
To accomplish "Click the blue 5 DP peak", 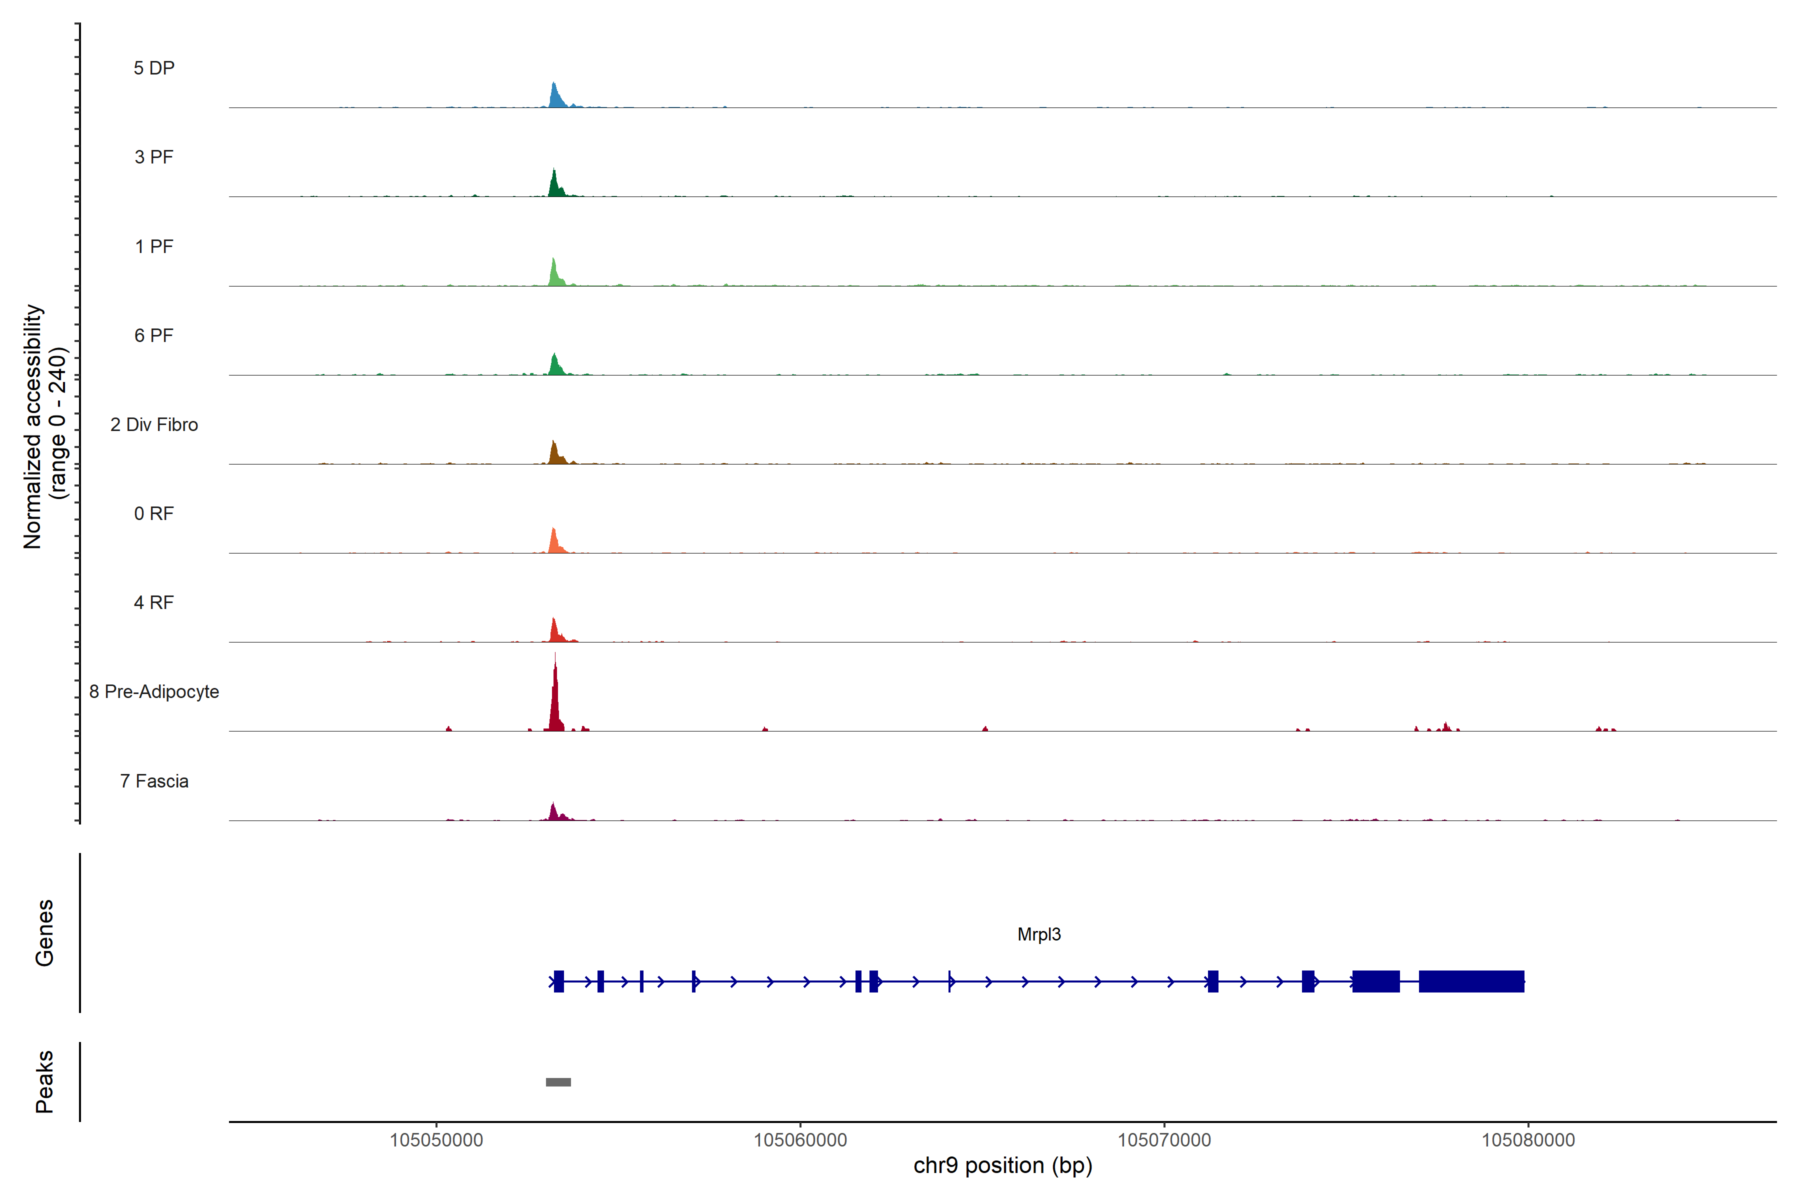I will tap(555, 97).
